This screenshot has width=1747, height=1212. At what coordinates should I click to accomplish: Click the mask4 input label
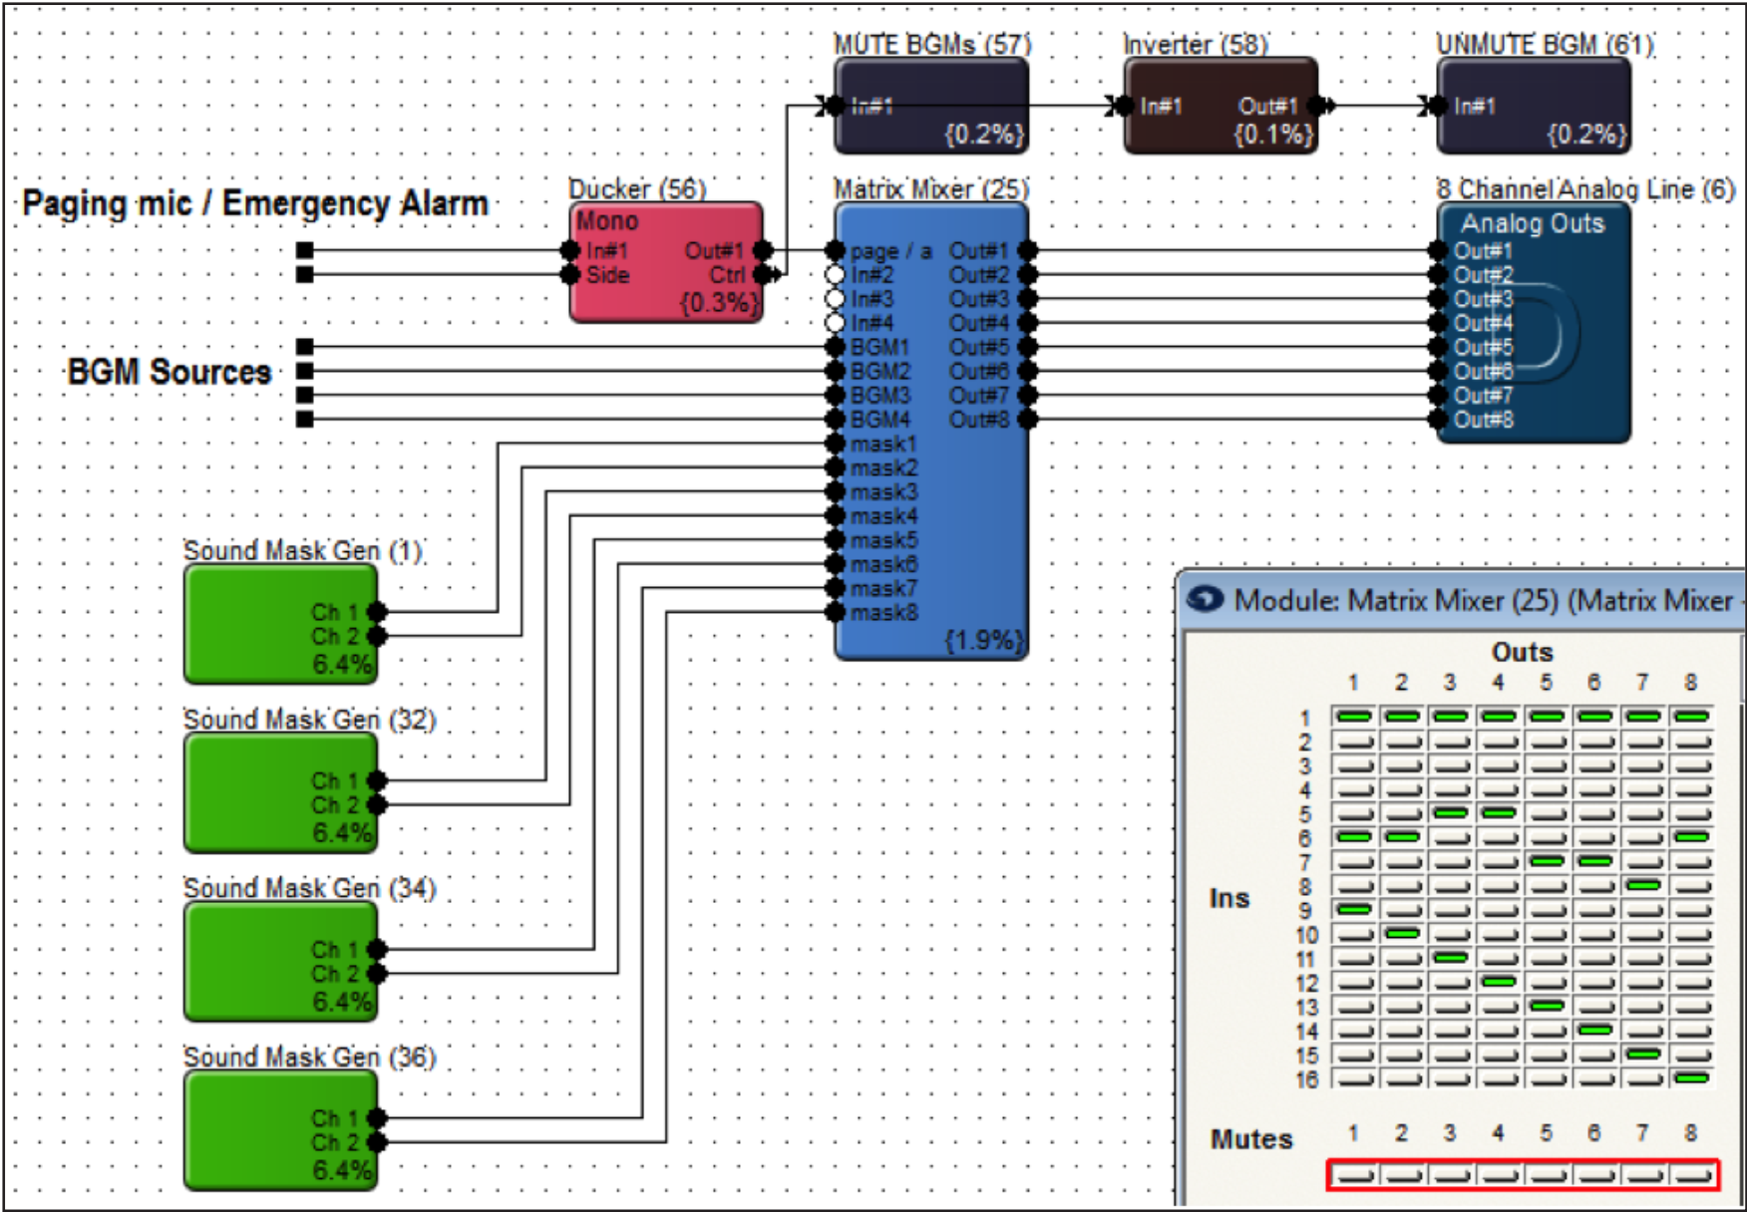883,515
